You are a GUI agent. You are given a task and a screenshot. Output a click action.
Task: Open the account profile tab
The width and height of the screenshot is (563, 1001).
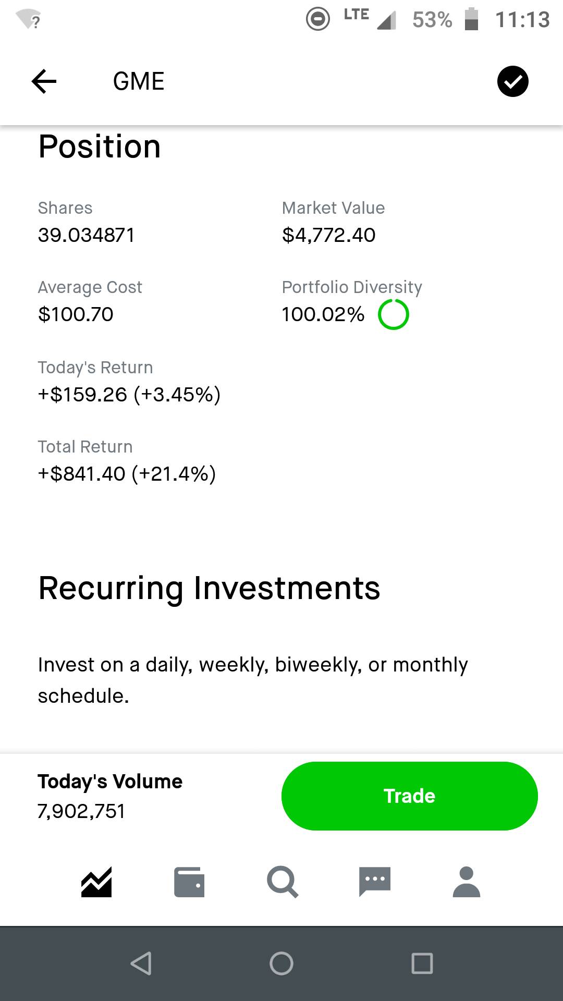tap(466, 882)
